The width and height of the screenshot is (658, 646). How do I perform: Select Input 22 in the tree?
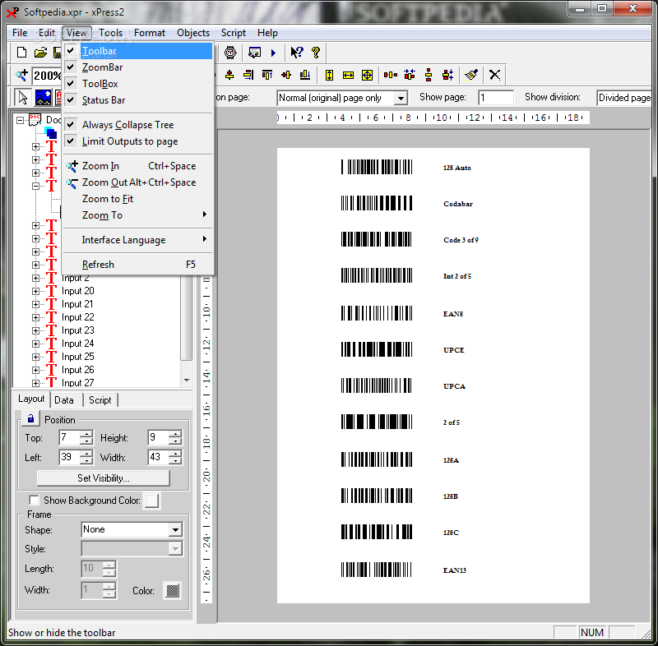78,317
